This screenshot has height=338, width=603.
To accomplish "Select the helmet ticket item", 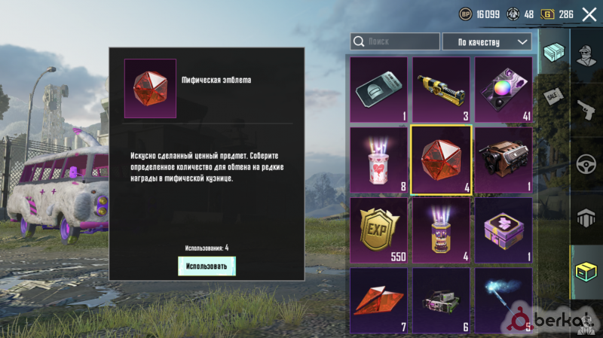I will pyautogui.click(x=379, y=90).
